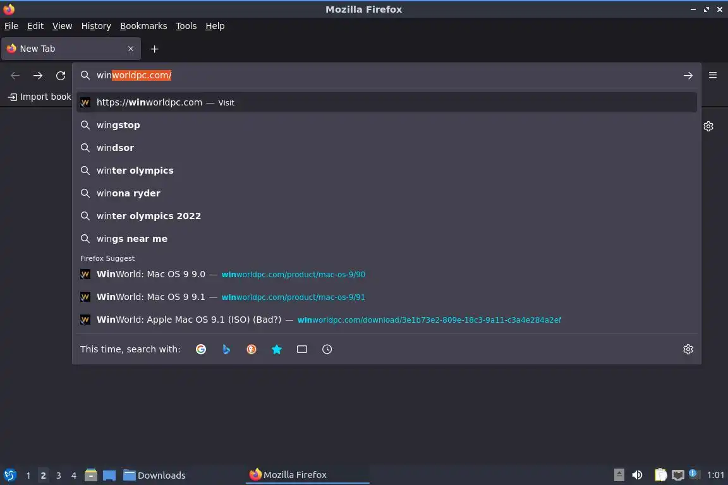Activate Mozilla Firefox taskbar entry

tap(307, 475)
